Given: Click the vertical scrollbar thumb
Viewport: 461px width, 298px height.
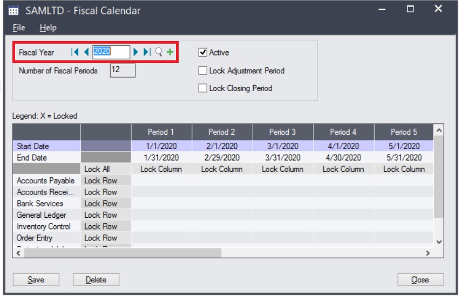Looking at the screenshot, I should (439, 177).
